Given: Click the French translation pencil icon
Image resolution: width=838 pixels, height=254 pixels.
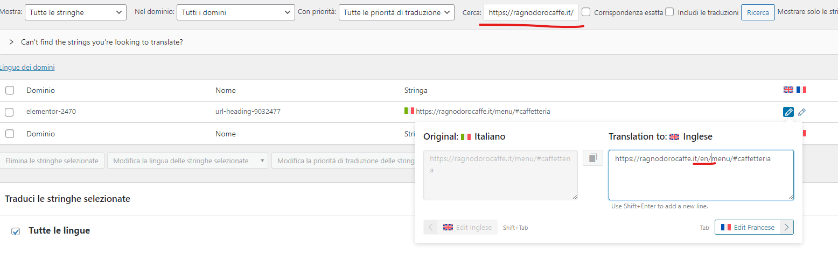Looking at the screenshot, I should click(802, 112).
